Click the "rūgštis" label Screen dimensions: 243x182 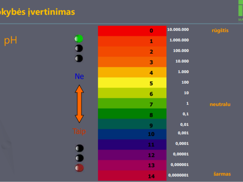(220, 31)
